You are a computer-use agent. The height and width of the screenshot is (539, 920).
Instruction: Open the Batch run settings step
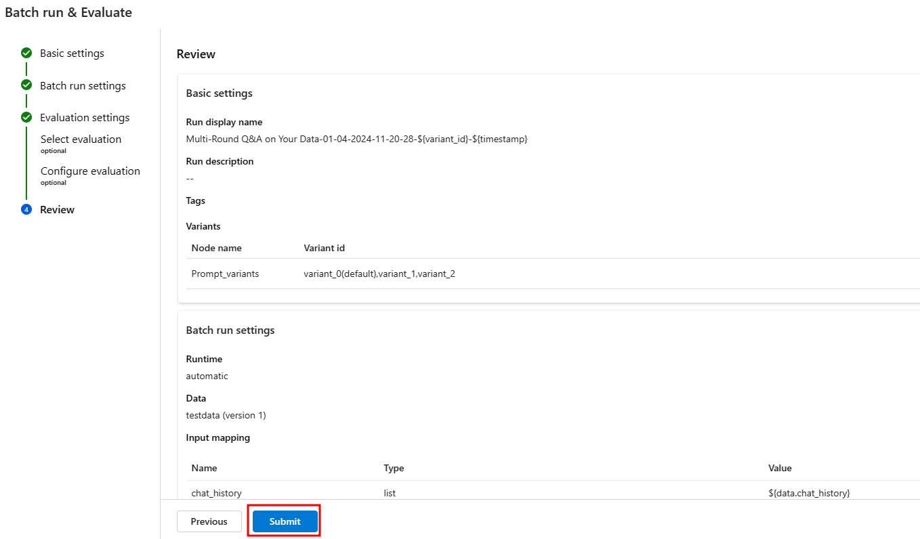83,85
